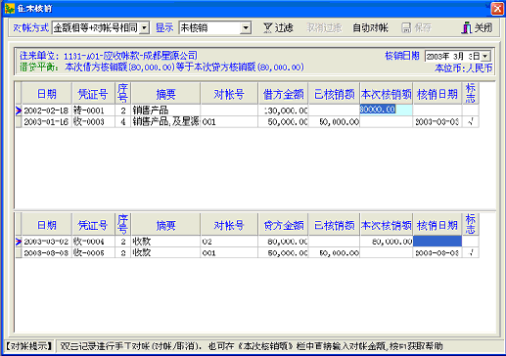The height and width of the screenshot is (356, 506).
Task: Click voucher number 收-0003
Action: pyautogui.click(x=93, y=122)
